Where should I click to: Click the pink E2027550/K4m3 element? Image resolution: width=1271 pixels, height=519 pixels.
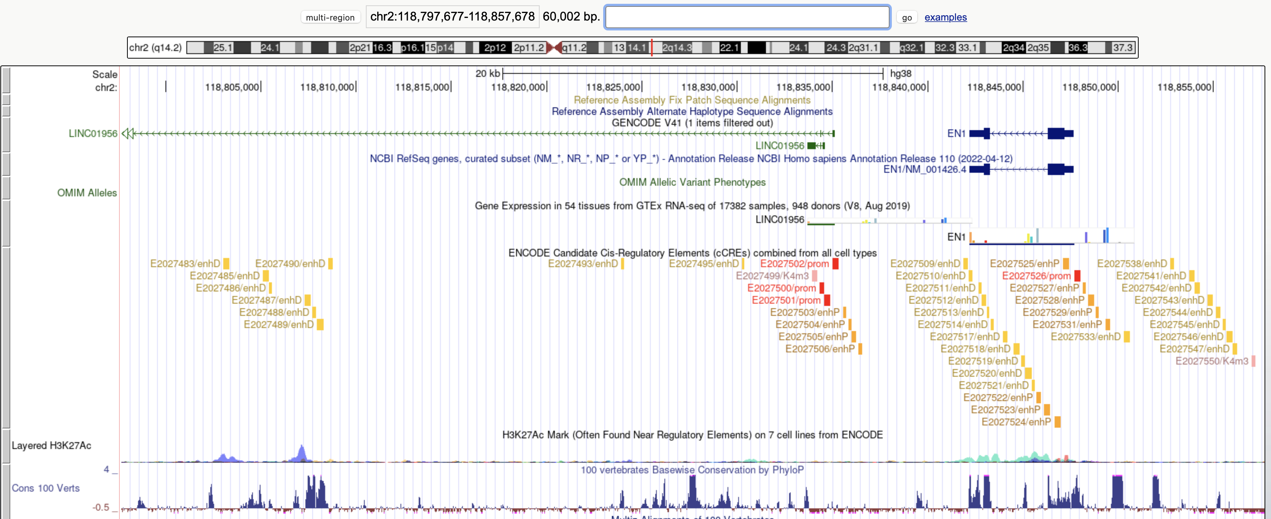(x=1253, y=361)
